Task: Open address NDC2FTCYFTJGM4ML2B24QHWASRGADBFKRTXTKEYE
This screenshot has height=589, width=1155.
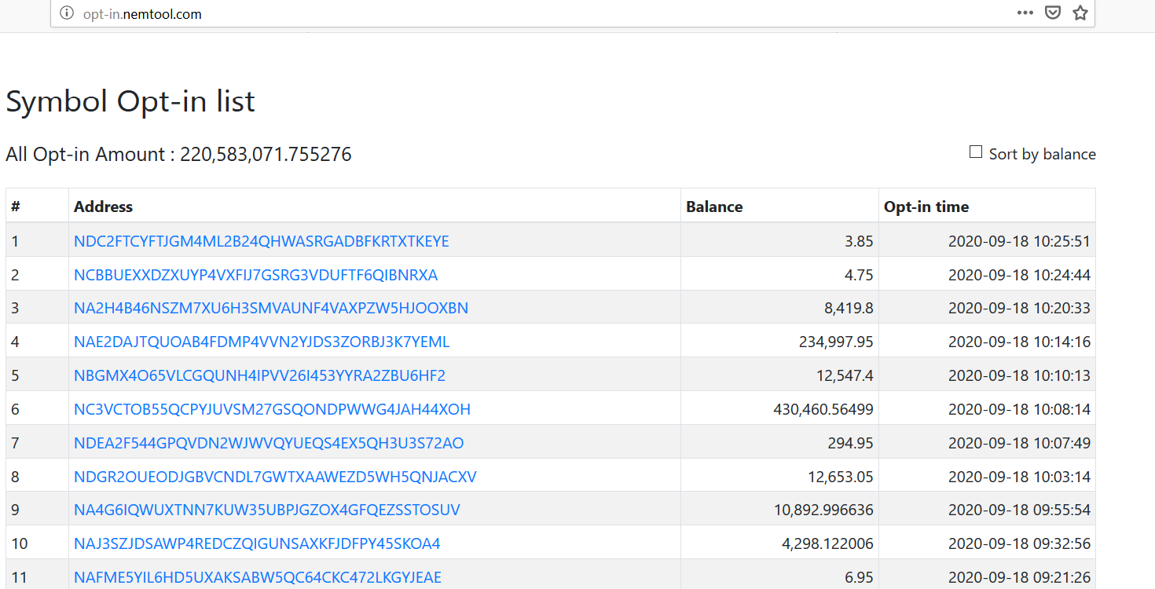Action: 262,241
